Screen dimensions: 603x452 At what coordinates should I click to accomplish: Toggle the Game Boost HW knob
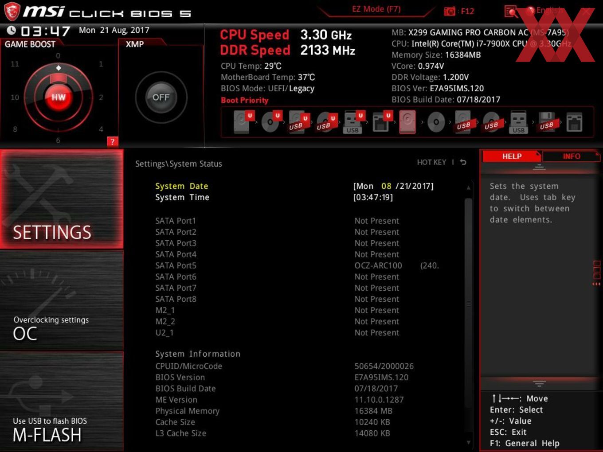pyautogui.click(x=59, y=97)
